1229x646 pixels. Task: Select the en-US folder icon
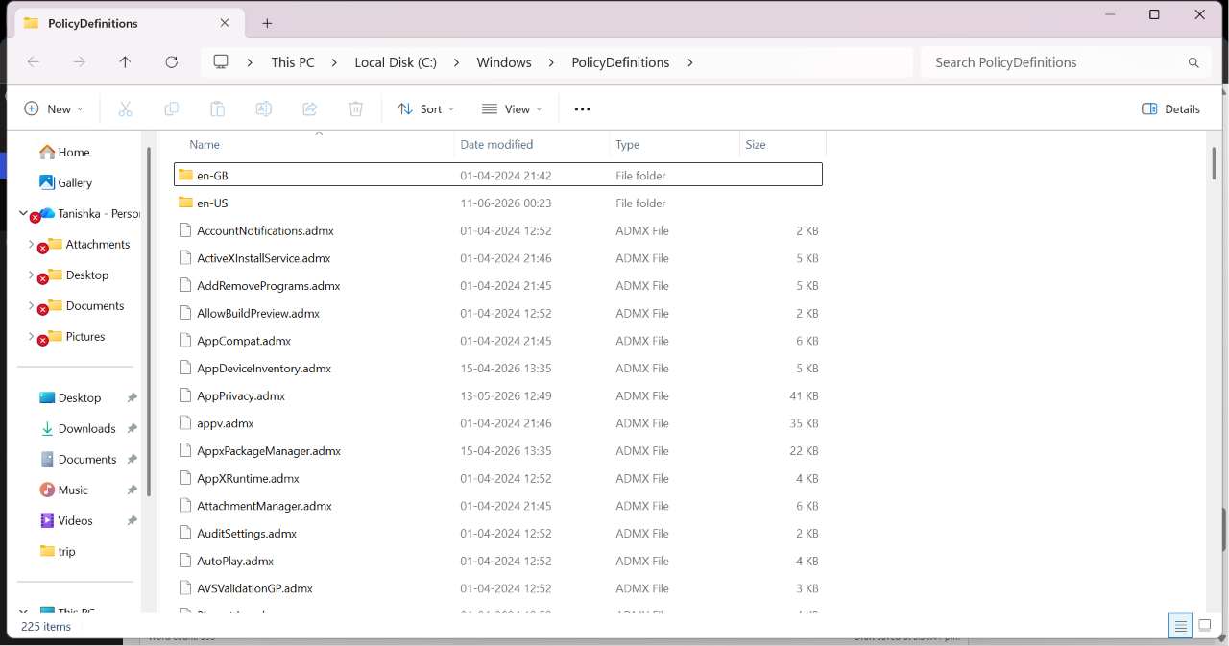(185, 203)
